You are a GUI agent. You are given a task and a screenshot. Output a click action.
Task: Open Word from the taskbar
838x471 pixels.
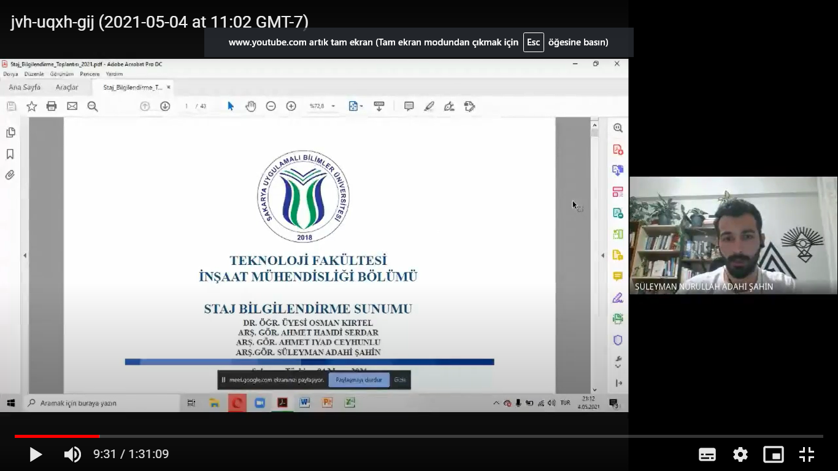304,403
